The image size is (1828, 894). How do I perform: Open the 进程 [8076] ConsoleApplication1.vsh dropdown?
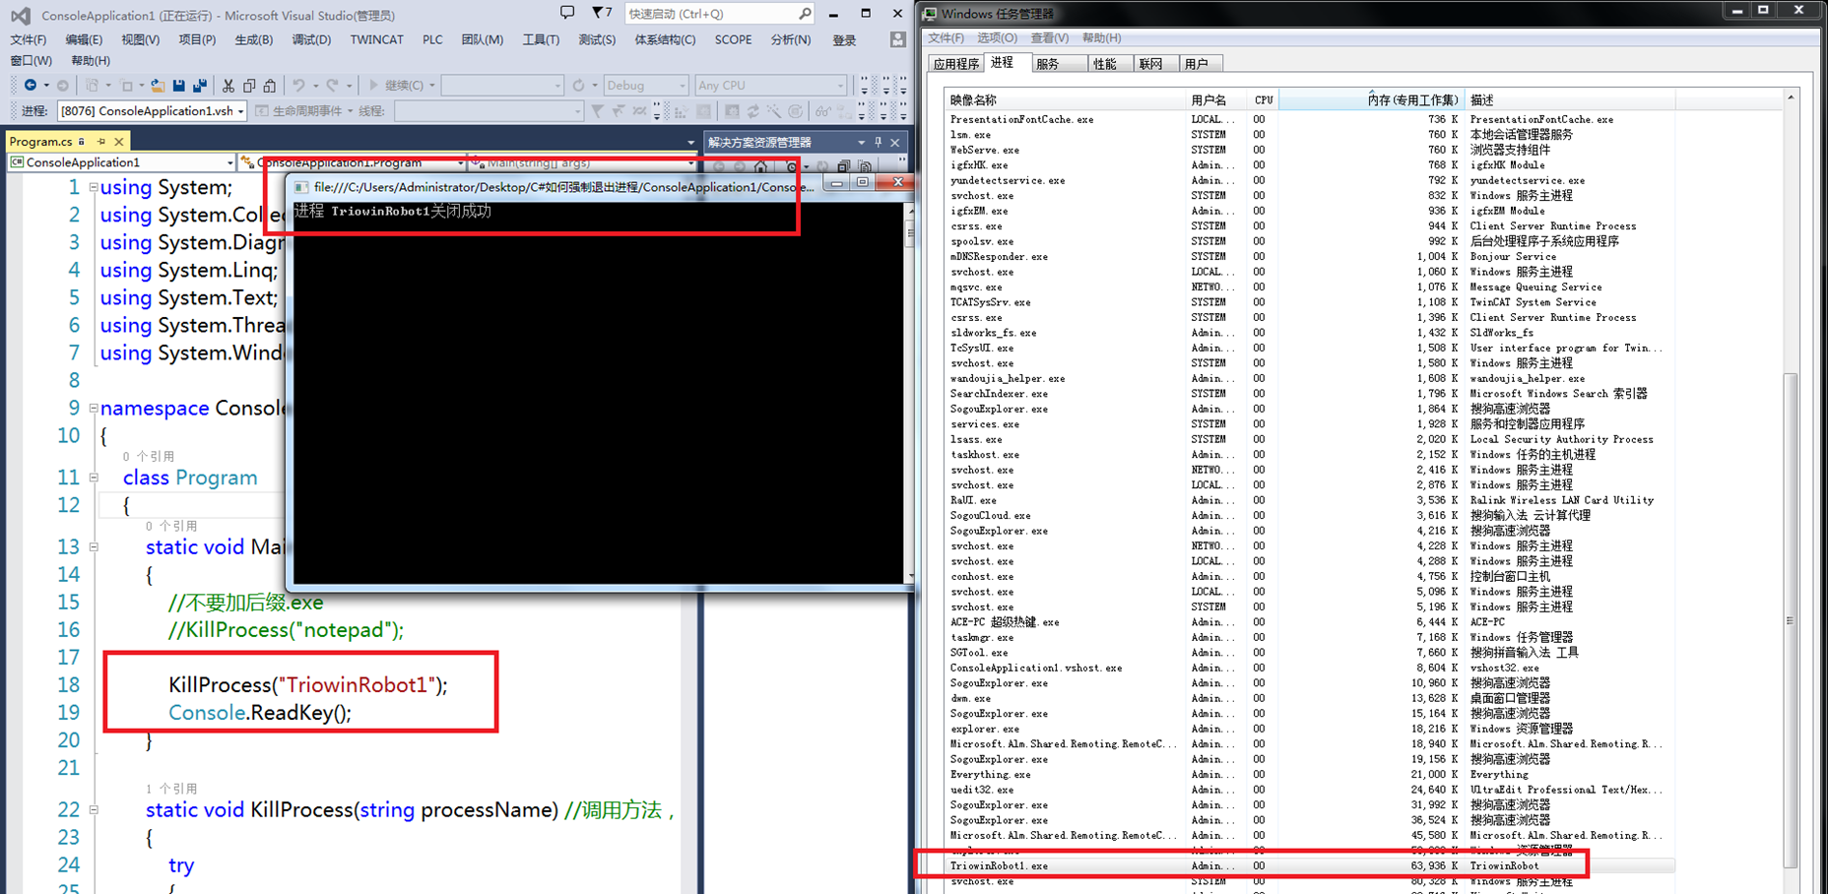click(152, 111)
